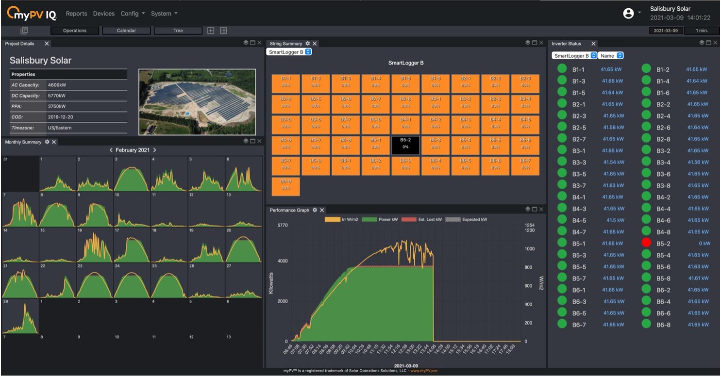Click the 0 kW value for B5-2
The height and width of the screenshot is (377, 721).
[704, 243]
